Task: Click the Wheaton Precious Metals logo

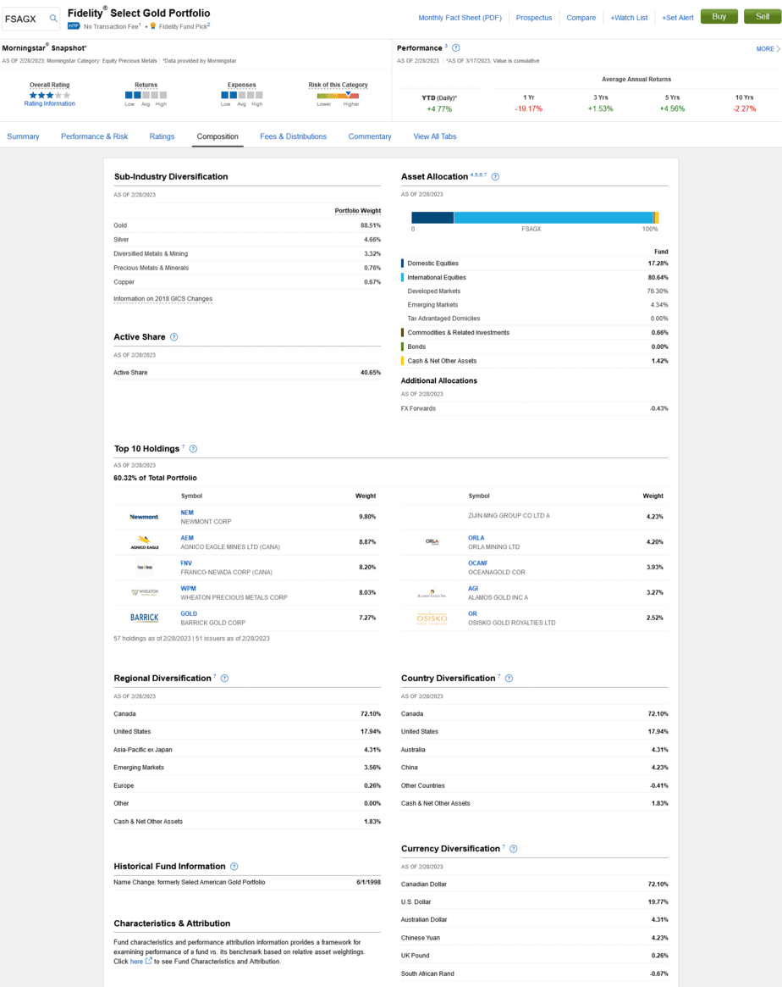Action: click(145, 592)
